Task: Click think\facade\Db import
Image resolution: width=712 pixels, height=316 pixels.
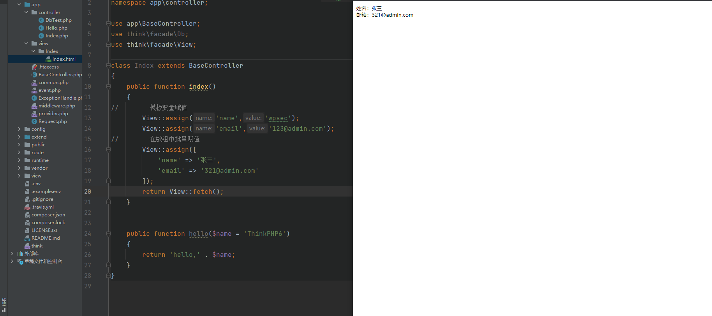Action: click(156, 34)
